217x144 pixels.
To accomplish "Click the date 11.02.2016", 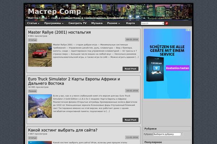I will 132,138.
